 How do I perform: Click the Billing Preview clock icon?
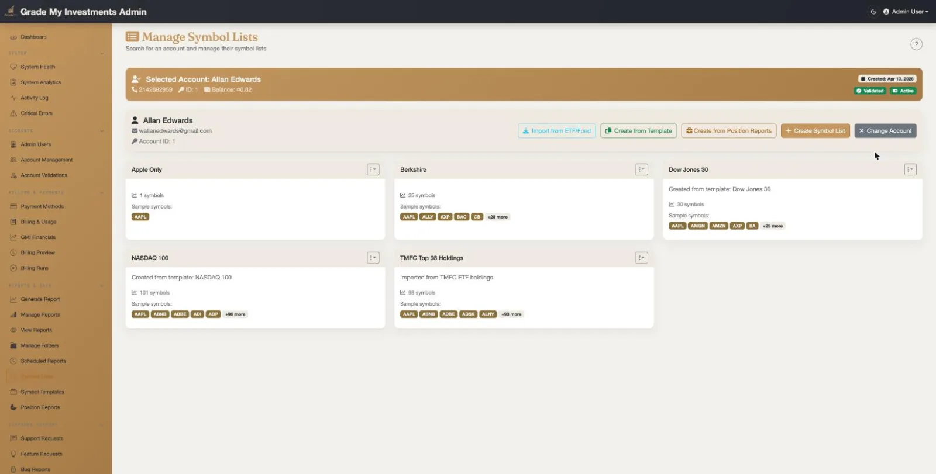(x=13, y=252)
